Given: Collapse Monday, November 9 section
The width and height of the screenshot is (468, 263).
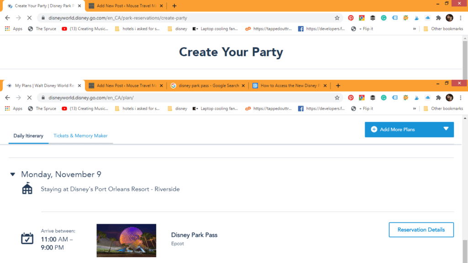Looking at the screenshot, I should [x=12, y=174].
